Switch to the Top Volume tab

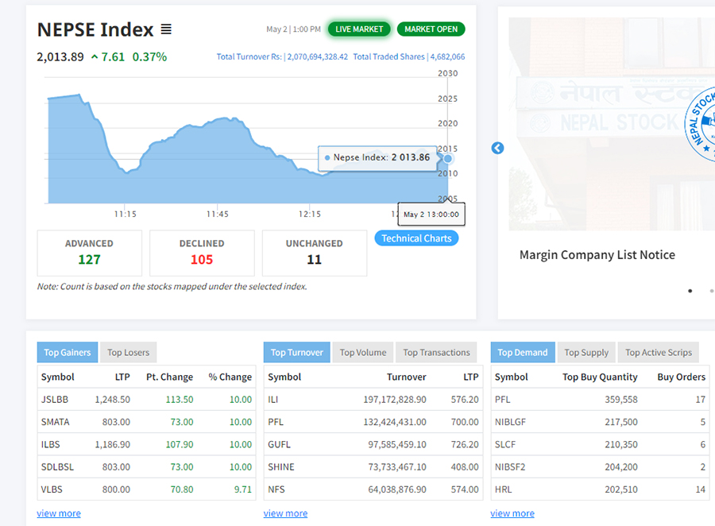(x=363, y=353)
